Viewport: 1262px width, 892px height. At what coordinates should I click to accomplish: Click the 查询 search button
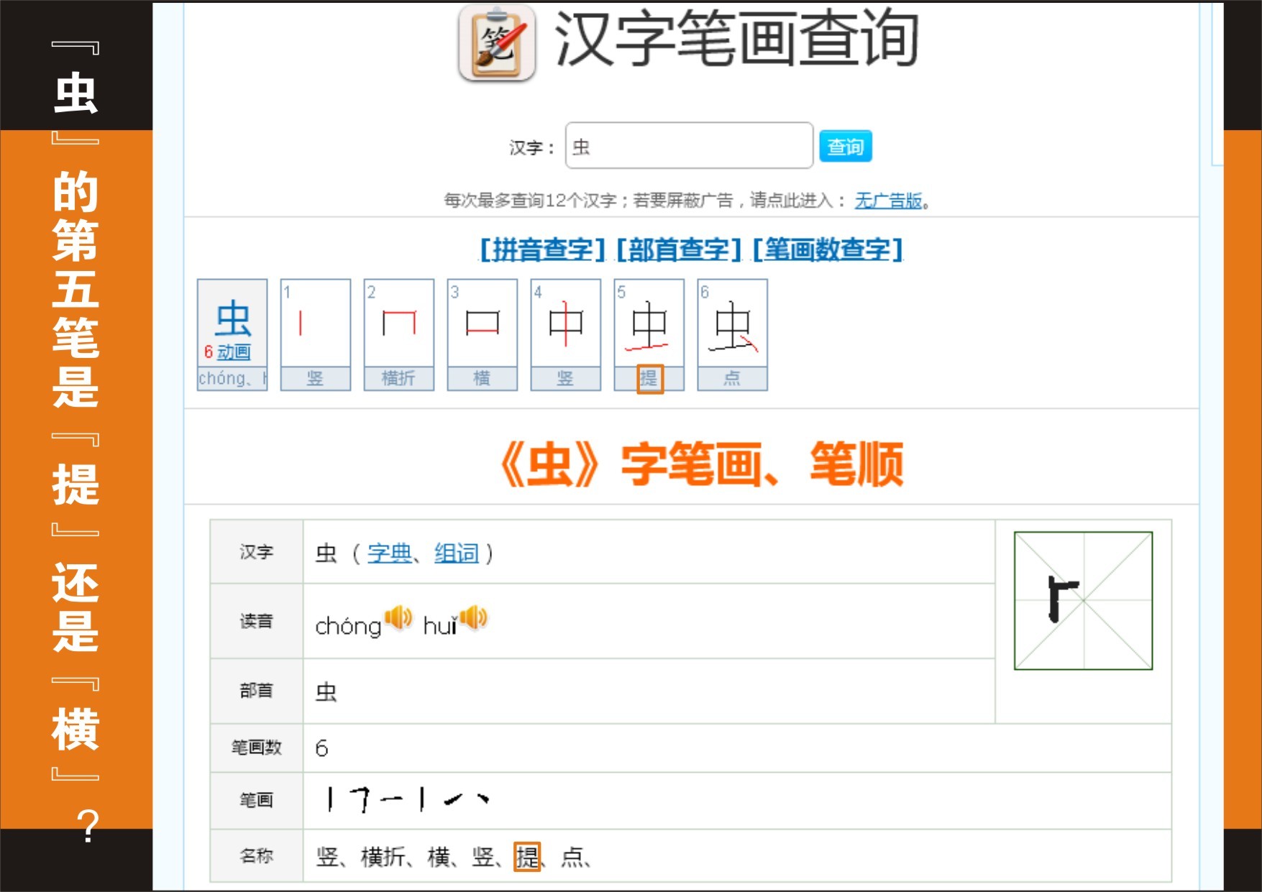(845, 147)
